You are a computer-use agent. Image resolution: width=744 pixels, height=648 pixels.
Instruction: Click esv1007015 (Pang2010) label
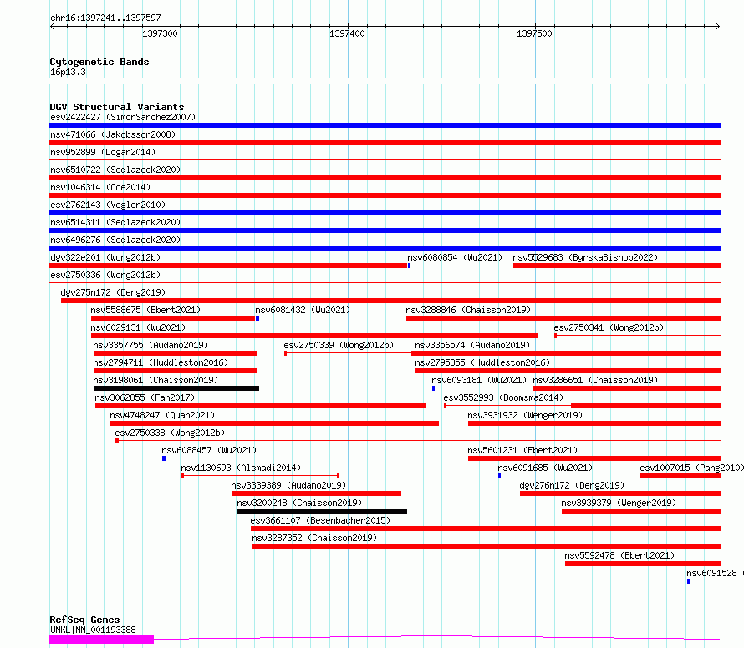tap(692, 468)
